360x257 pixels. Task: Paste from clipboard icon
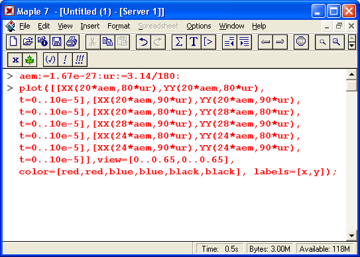pyautogui.click(x=122, y=42)
